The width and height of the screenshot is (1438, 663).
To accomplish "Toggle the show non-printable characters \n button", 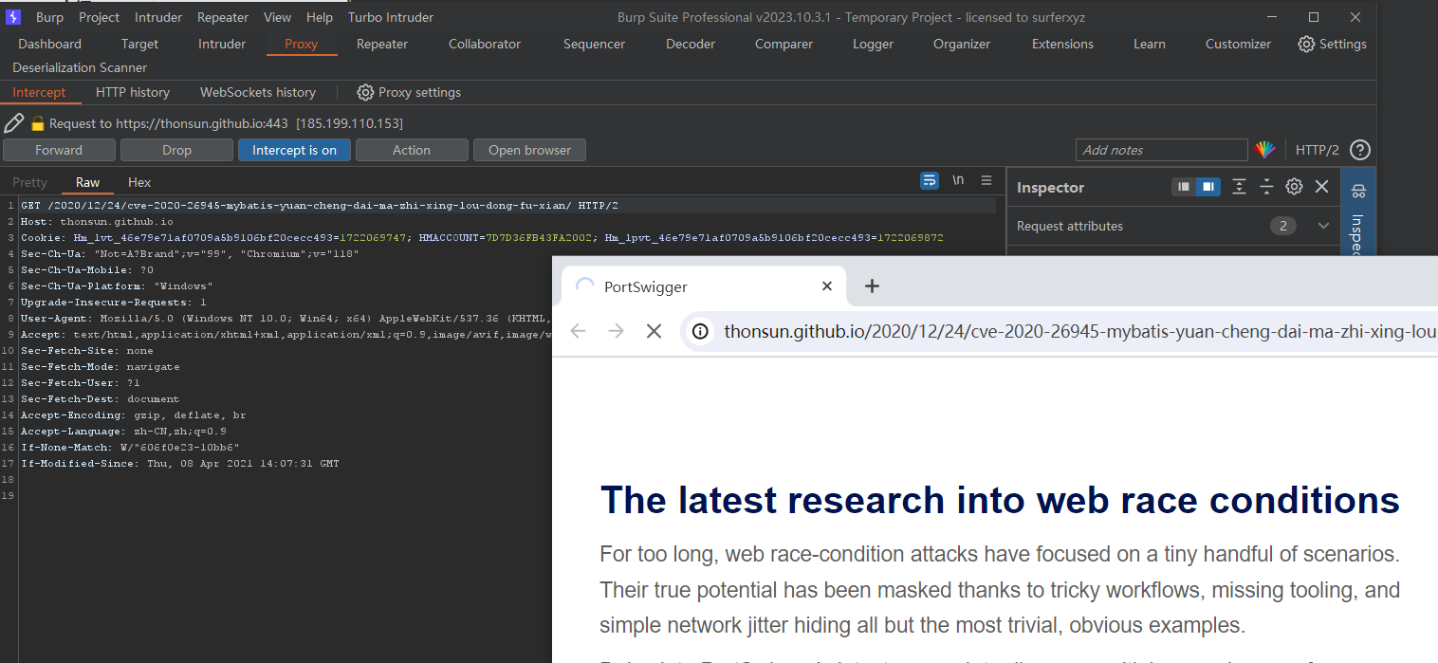I will tap(959, 180).
